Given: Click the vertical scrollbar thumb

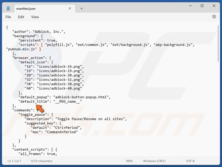Looking at the screenshot, I should [x=218, y=43].
